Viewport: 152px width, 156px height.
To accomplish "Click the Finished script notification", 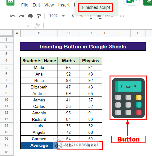I will coord(96,7).
